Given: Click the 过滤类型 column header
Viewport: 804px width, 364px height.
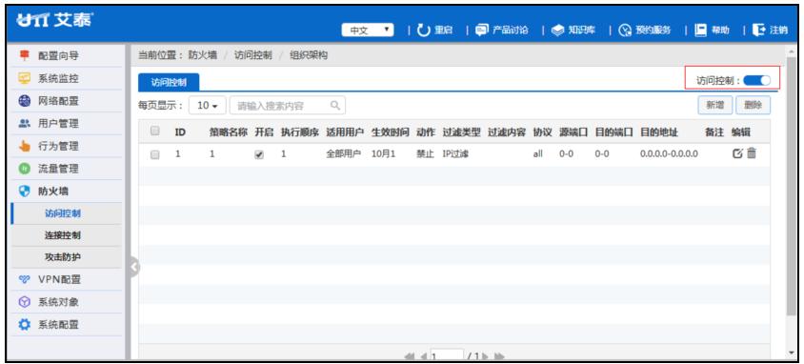Looking at the screenshot, I should pos(461,132).
